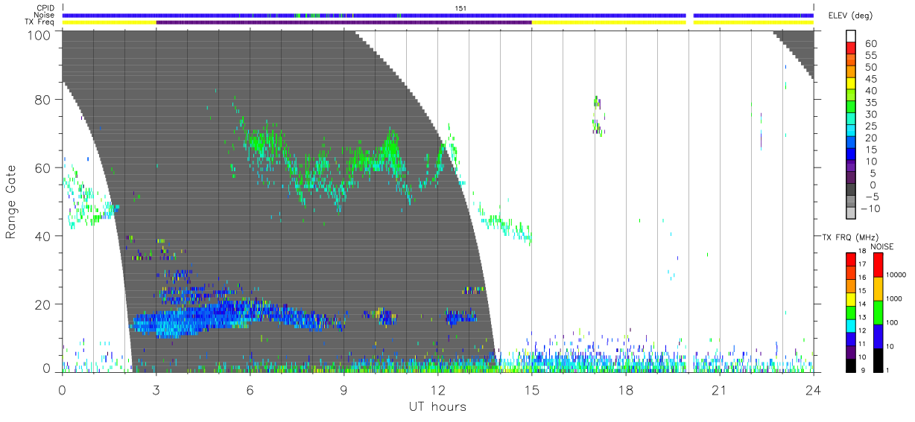Screen dimensions: 915x422
Task: Select the cyan swatch in the TX FRQ legend
Action: [851, 326]
